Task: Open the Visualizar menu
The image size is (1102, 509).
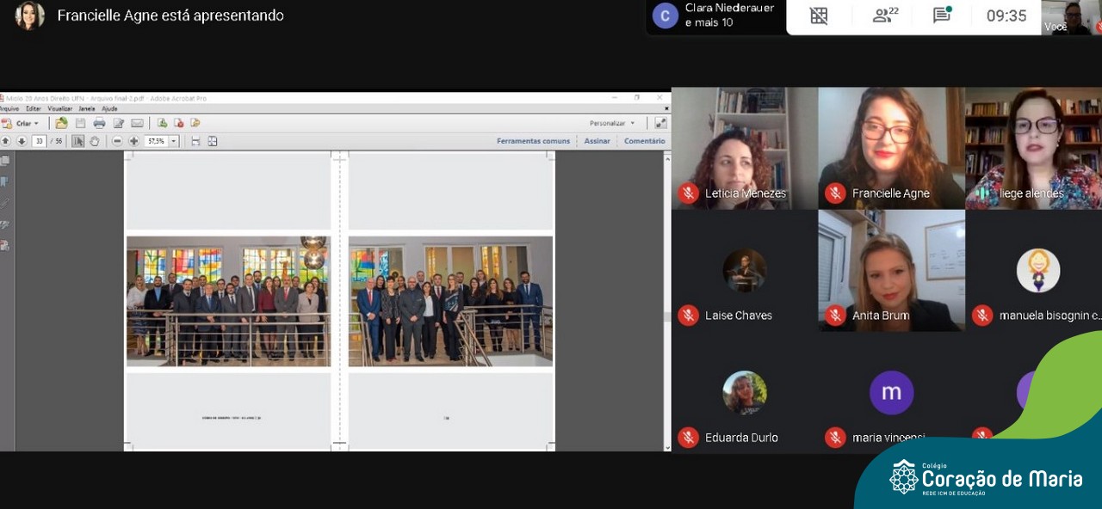Action: click(x=59, y=109)
